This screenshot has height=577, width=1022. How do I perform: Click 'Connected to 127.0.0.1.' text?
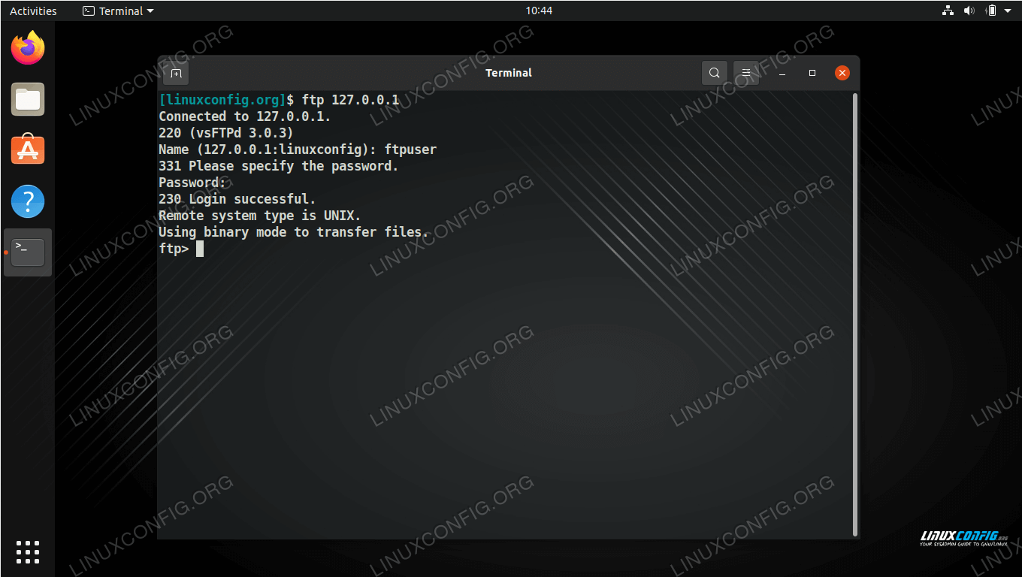245,116
